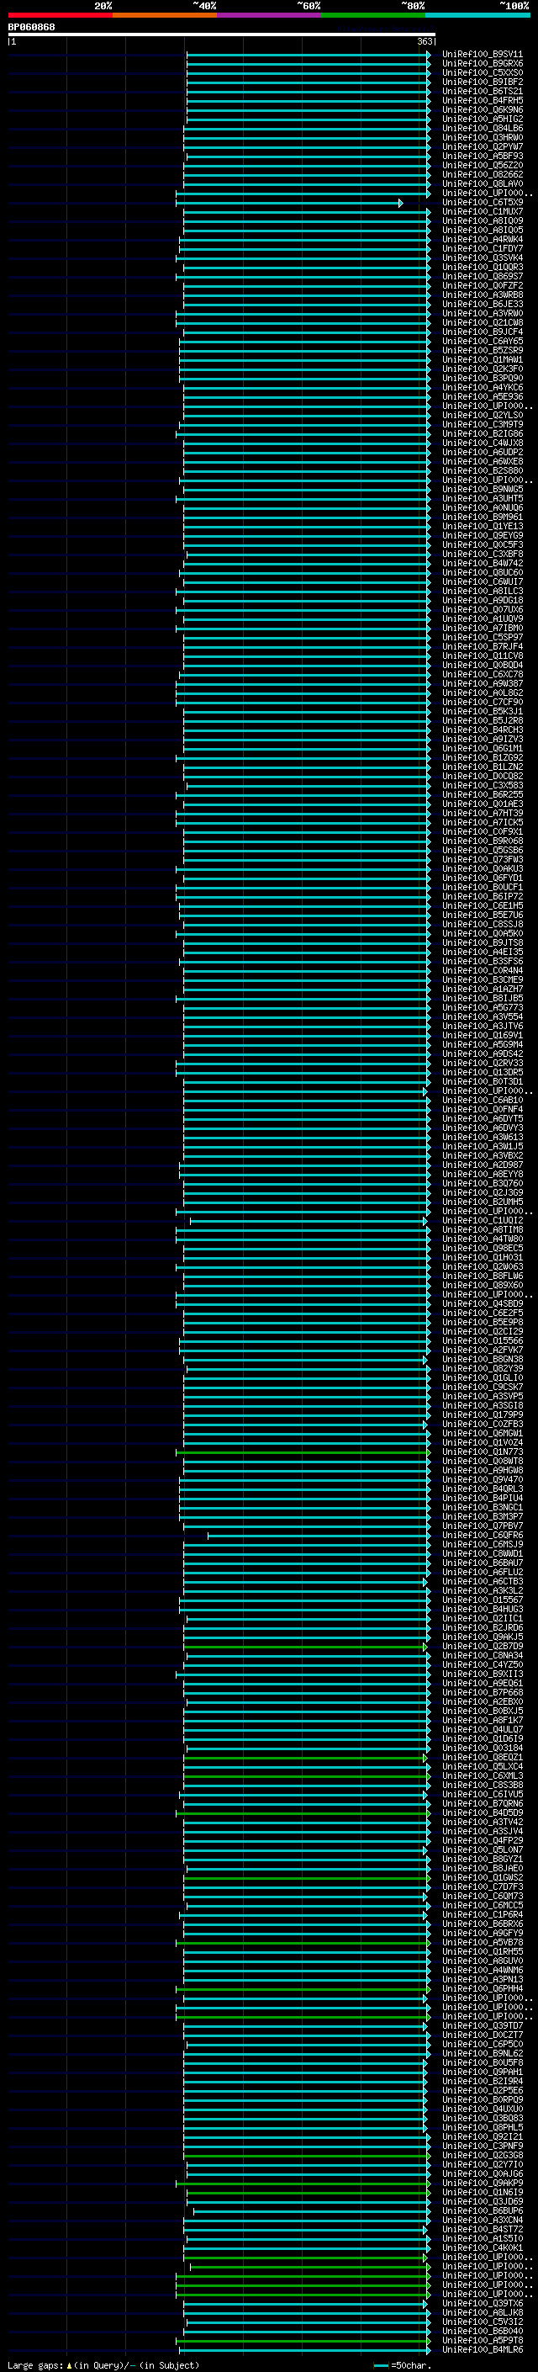Pick the UniRef100_B6JE33 label
The image size is (538, 2372).
pyautogui.click(x=482, y=304)
